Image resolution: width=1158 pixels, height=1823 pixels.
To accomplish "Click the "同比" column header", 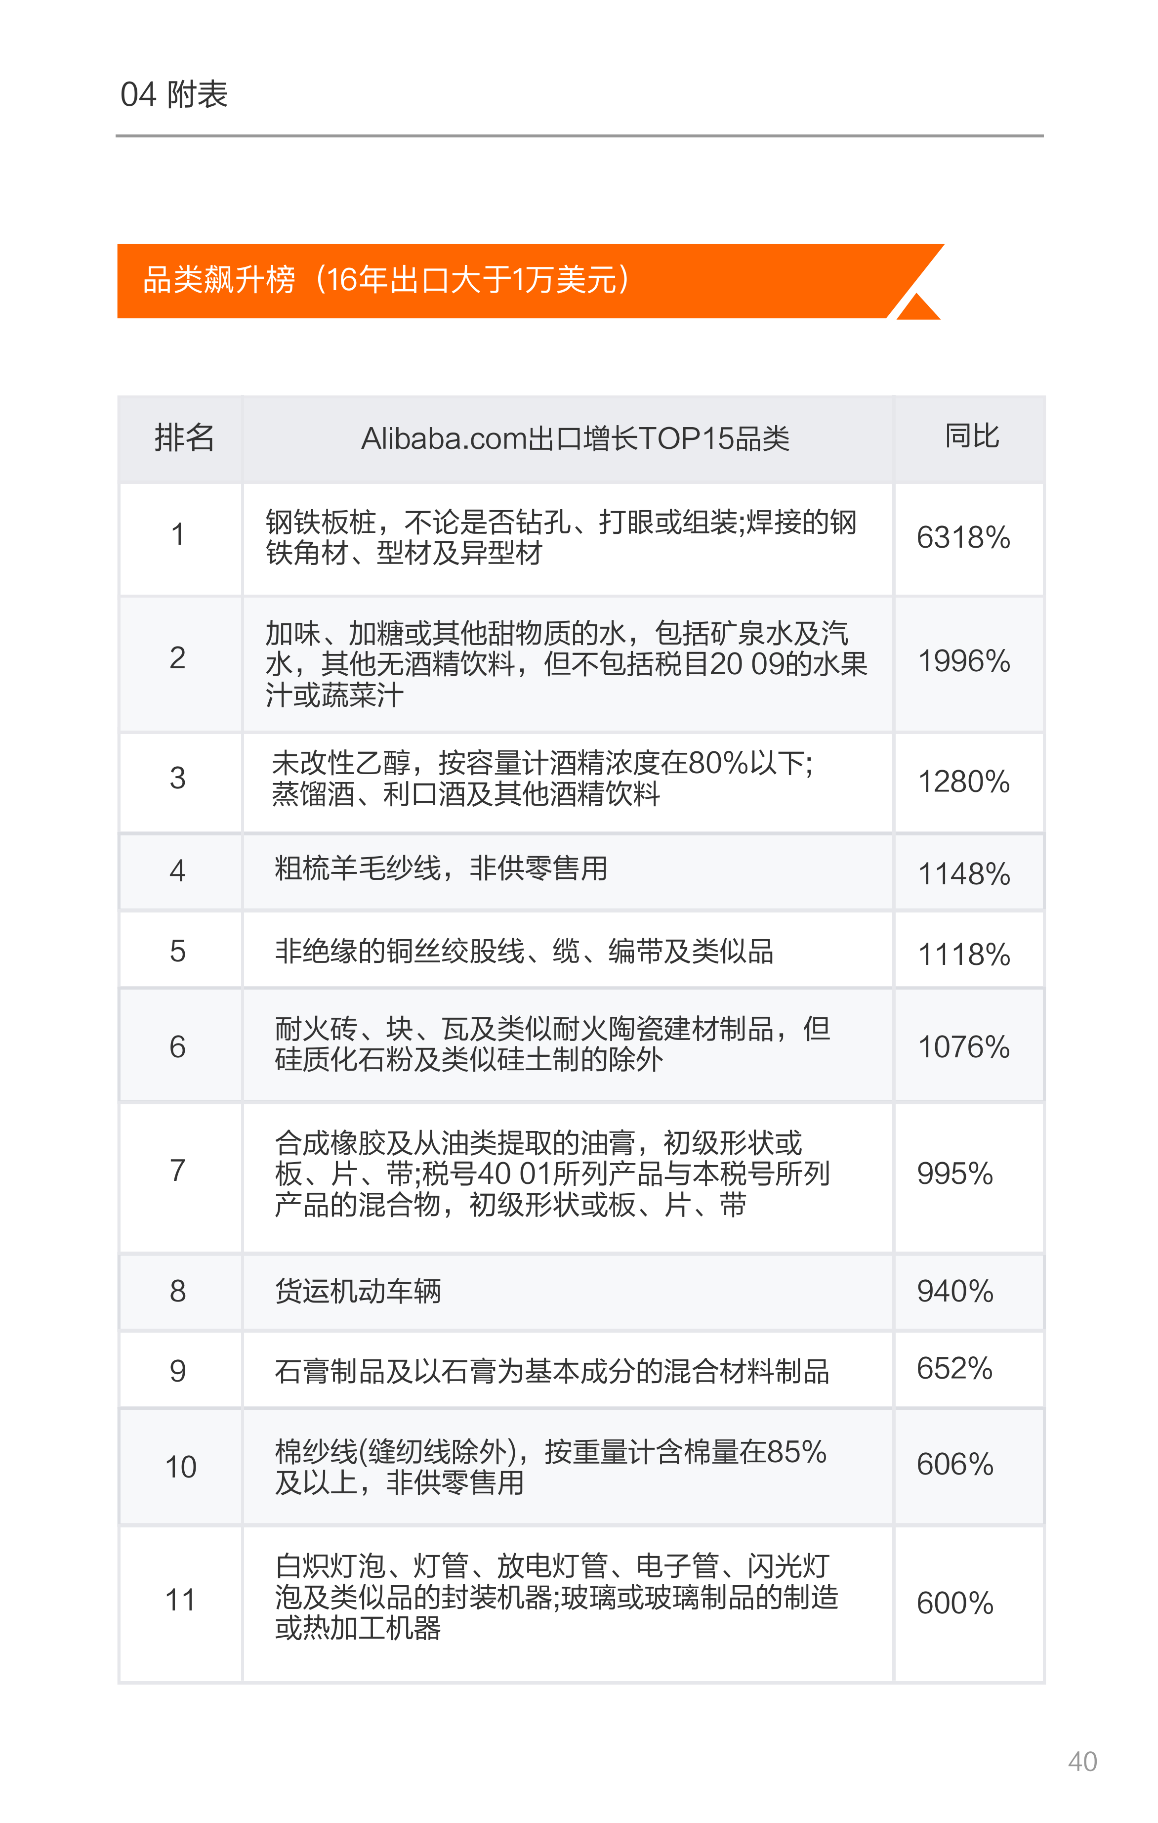I will [971, 437].
